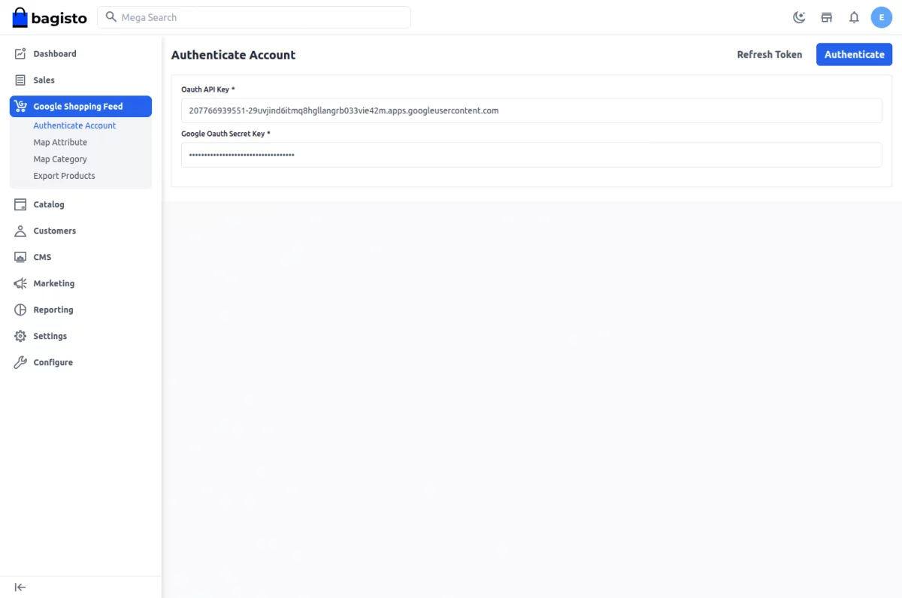The width and height of the screenshot is (902, 598).
Task: Go to Map Attribute submenu
Action: [60, 142]
